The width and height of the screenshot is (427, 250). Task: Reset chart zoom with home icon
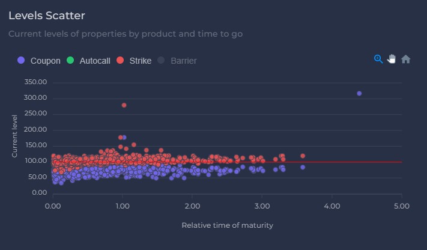pos(406,59)
